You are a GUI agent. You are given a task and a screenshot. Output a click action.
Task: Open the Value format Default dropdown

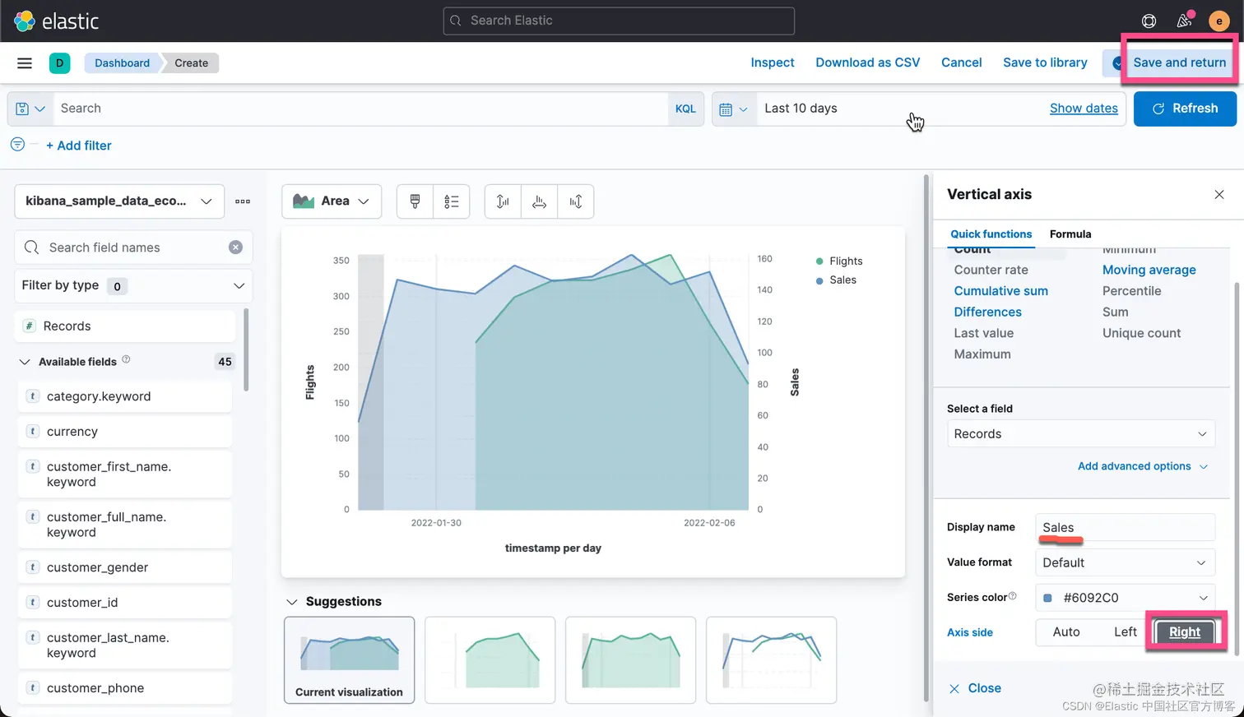point(1124,562)
